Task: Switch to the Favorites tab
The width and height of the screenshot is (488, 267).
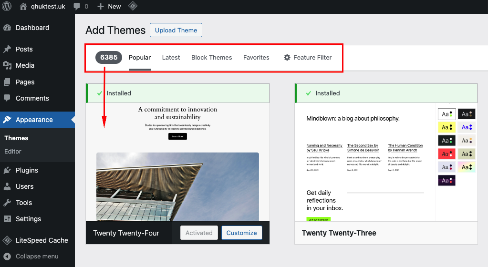Action: tap(256, 58)
